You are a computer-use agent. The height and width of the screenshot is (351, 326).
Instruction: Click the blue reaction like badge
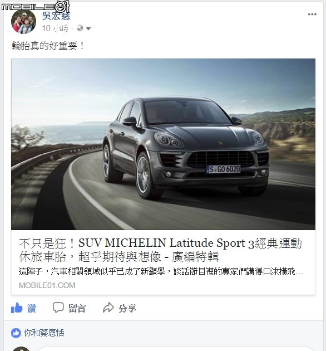click(x=16, y=333)
